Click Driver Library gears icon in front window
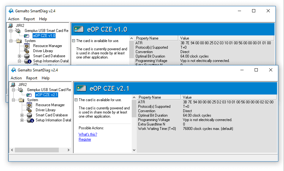Screen dimensions: 284x171 [29, 110]
